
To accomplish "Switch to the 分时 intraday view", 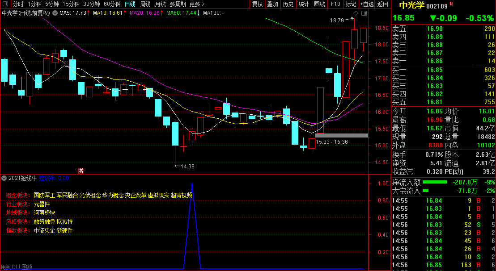I will (x=18, y=4).
